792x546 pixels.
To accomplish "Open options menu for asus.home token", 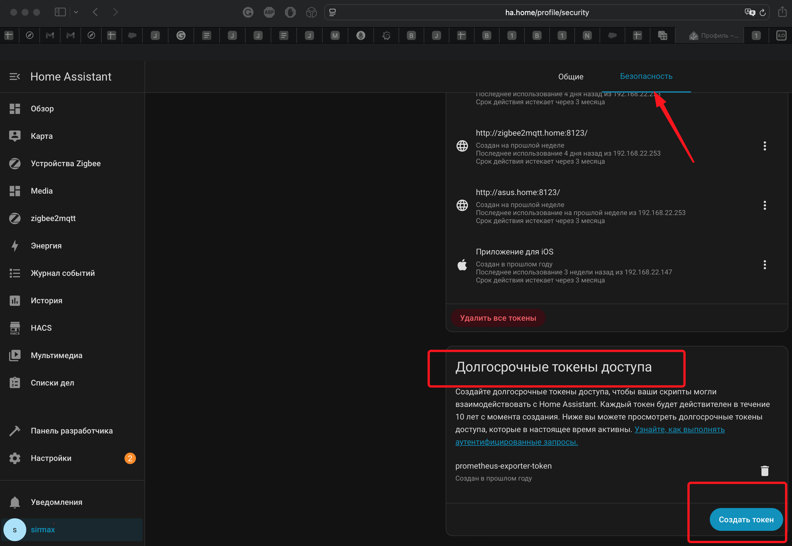I will [765, 205].
